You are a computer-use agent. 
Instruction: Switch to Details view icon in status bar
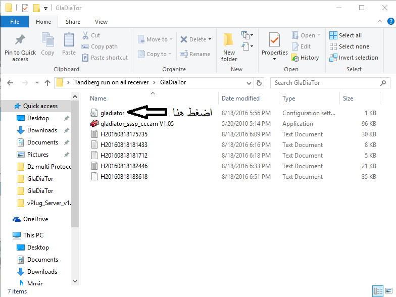pyautogui.click(x=378, y=291)
